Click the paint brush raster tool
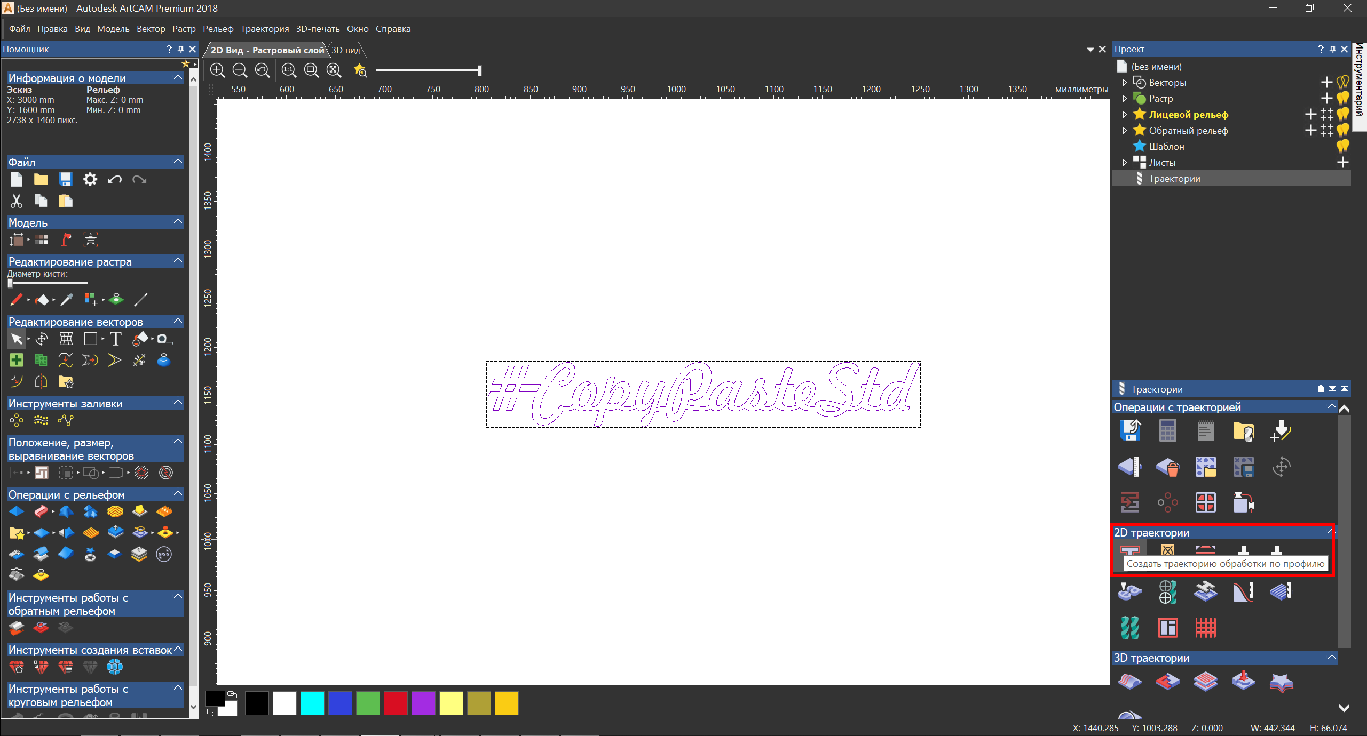This screenshot has height=736, width=1367. [17, 300]
